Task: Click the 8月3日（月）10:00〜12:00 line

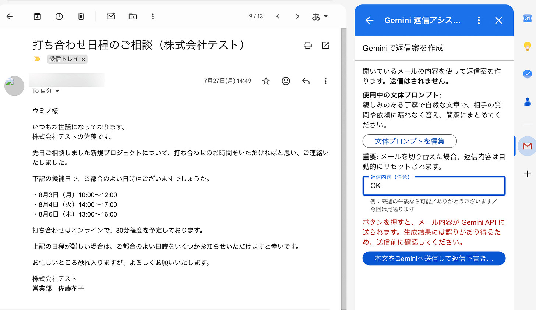Action: [x=75, y=195]
